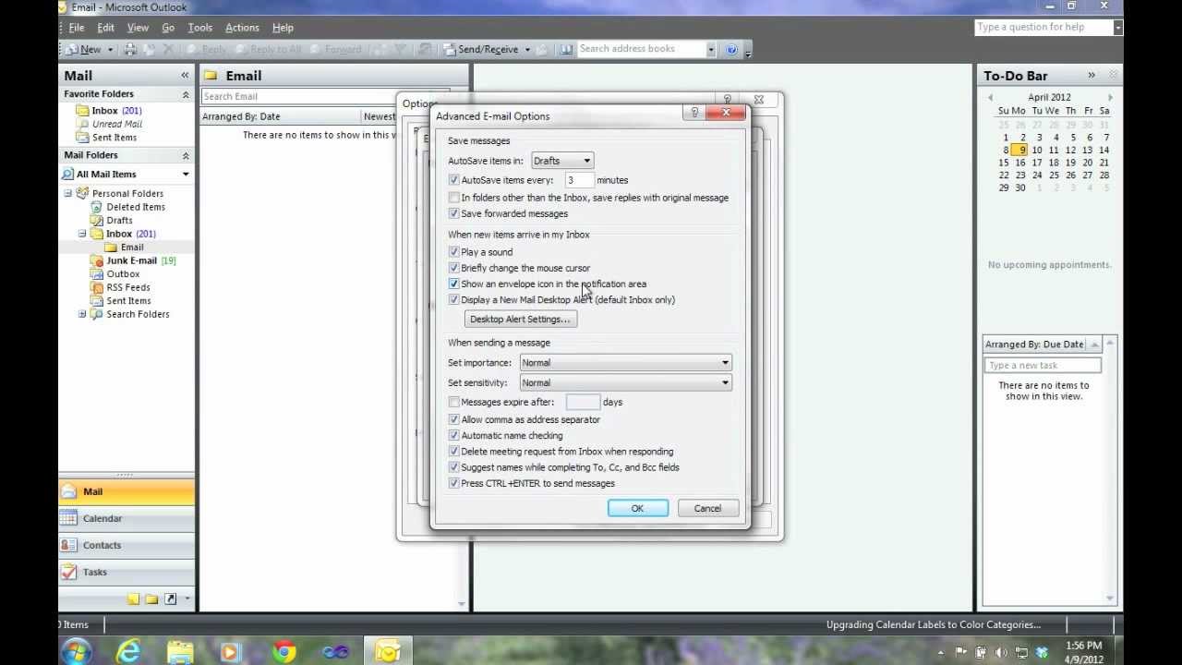Viewport: 1182px width, 665px height.
Task: Open the arrow next to the New button
Action: 110,49
